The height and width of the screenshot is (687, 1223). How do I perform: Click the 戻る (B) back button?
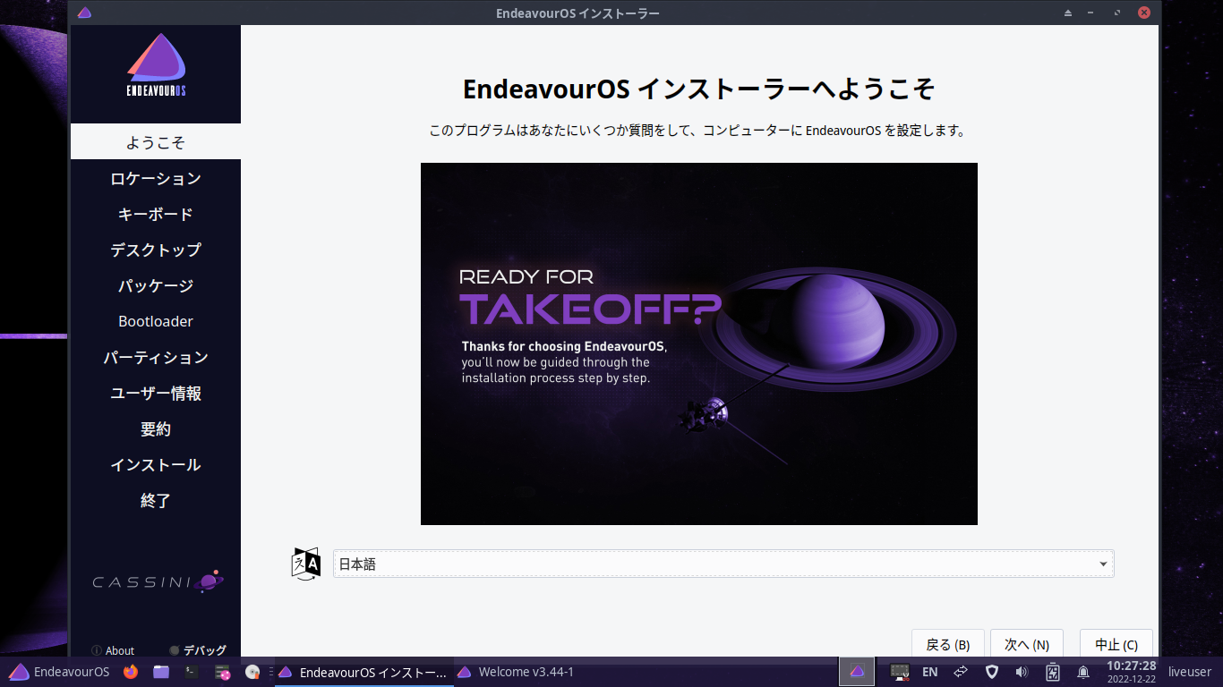948,644
